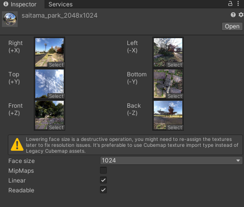Click Select on the Left (-X) face

[175, 65]
